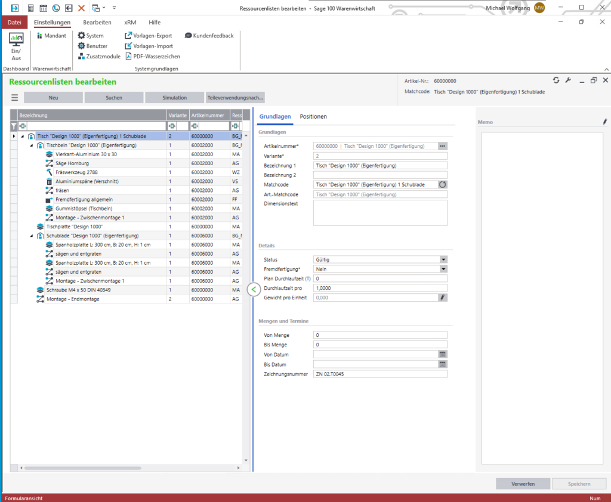Click the Neu button
Image resolution: width=611 pixels, height=502 pixels.
click(x=53, y=98)
